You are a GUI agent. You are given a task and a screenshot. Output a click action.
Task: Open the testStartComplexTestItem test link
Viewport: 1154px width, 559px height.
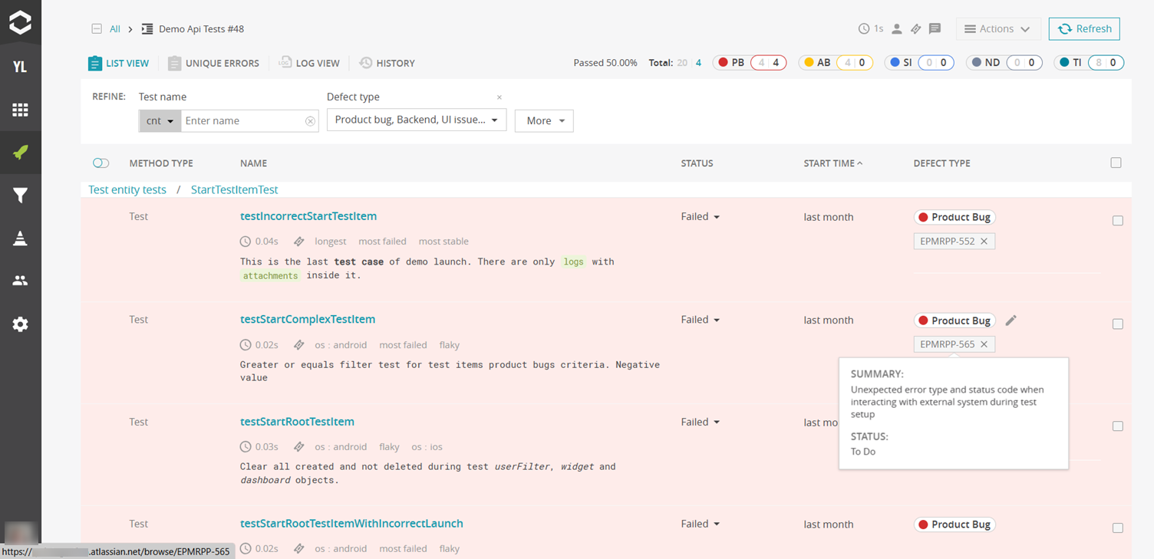pos(308,319)
